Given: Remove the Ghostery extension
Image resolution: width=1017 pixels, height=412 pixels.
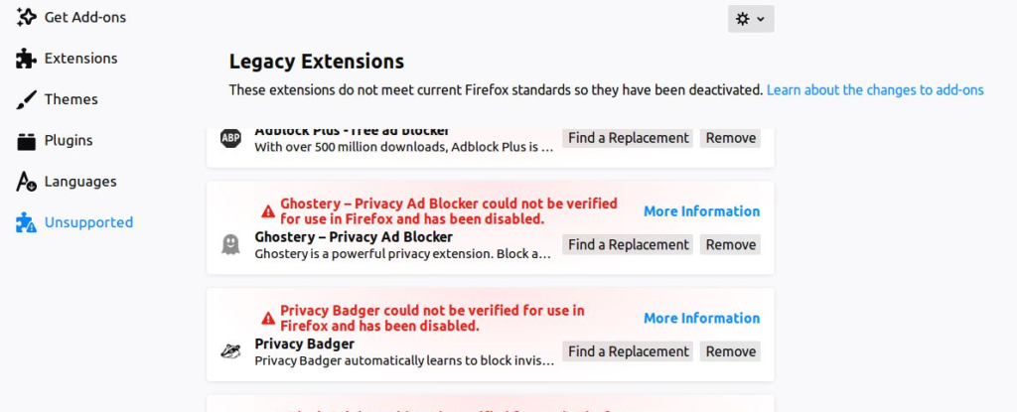Looking at the screenshot, I should coord(730,245).
